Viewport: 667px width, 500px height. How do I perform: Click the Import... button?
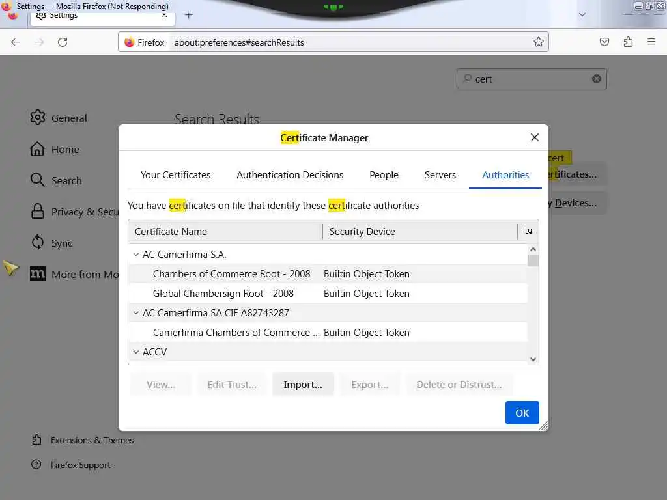coord(303,384)
